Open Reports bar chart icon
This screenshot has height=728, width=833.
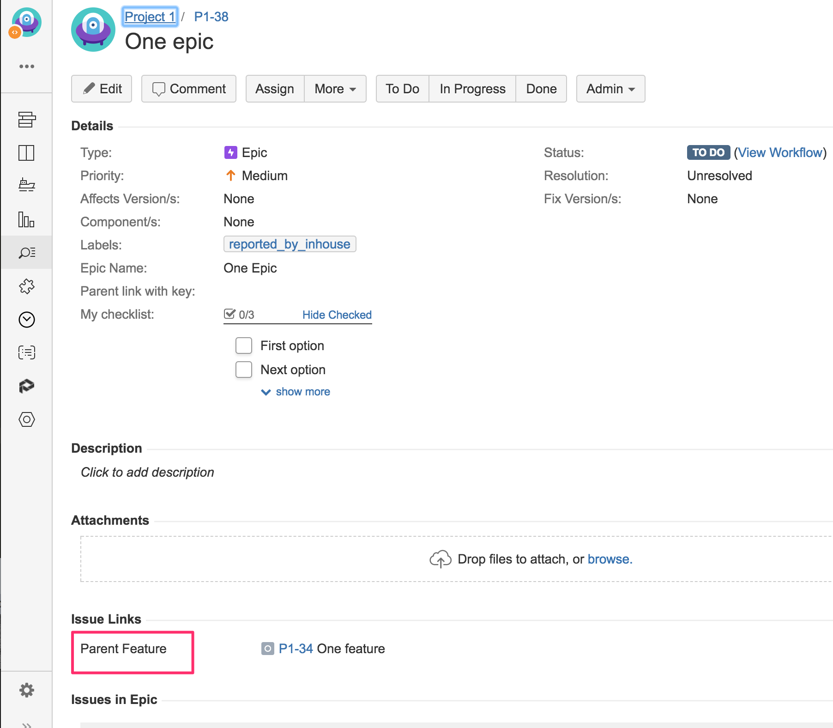click(x=26, y=219)
